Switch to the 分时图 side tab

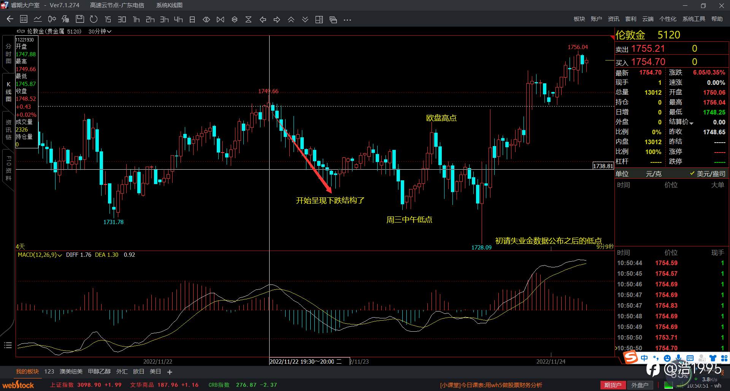click(8, 54)
